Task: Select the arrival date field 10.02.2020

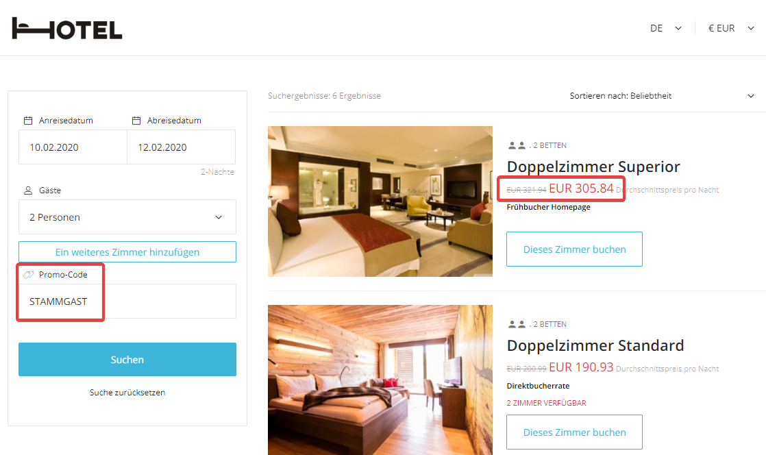Action: tap(73, 147)
